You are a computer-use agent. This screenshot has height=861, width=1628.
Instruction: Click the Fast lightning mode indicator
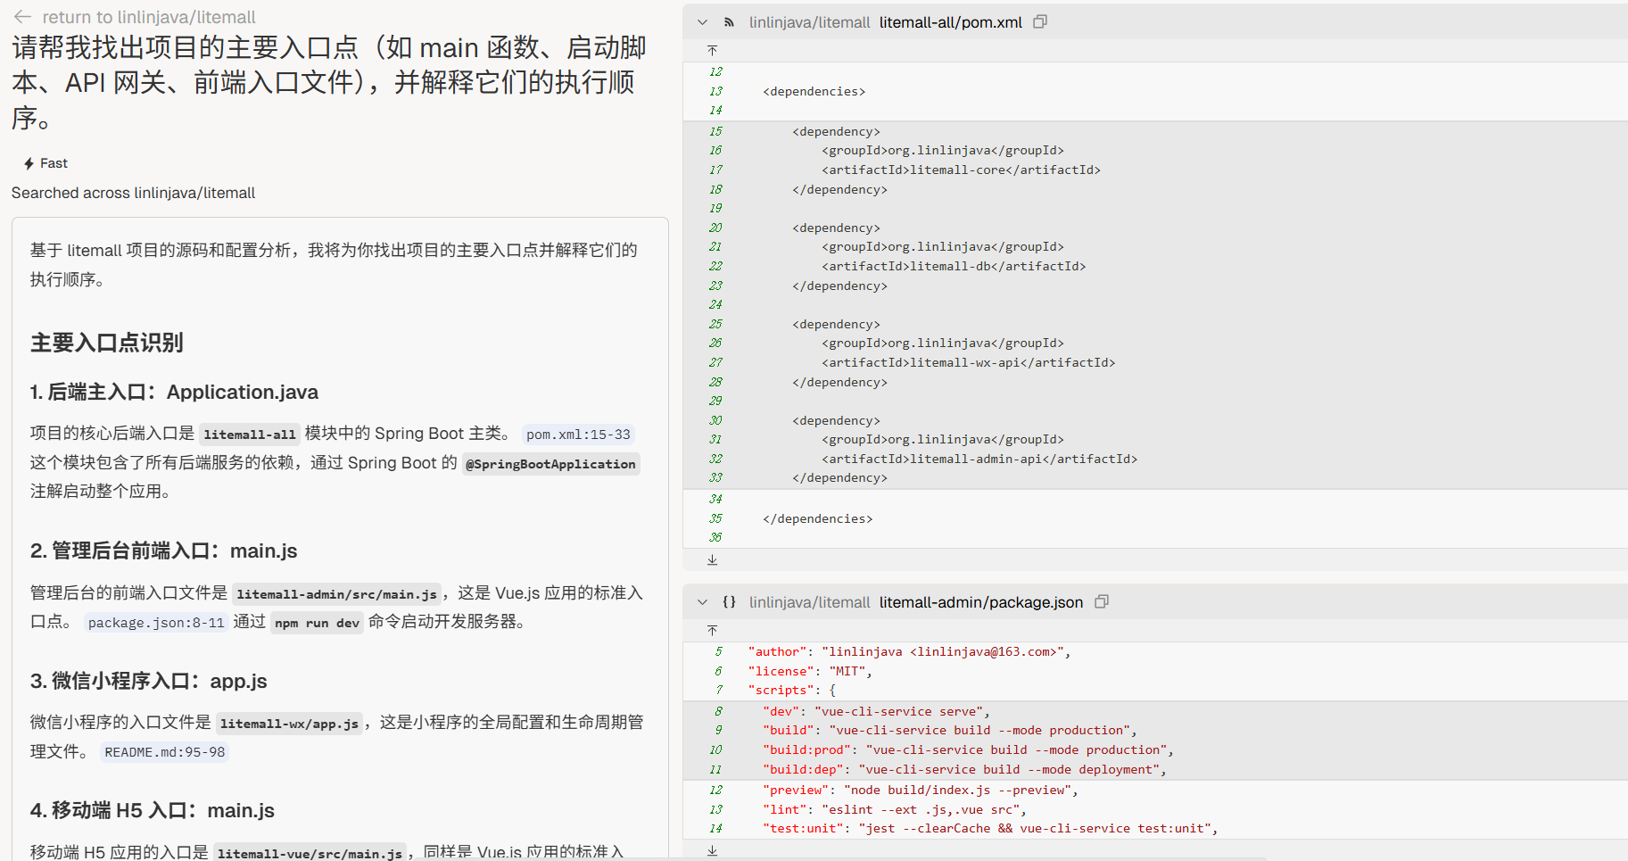click(x=45, y=163)
